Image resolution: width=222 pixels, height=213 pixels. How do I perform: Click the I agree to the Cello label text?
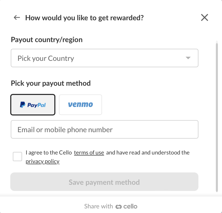click(49, 153)
